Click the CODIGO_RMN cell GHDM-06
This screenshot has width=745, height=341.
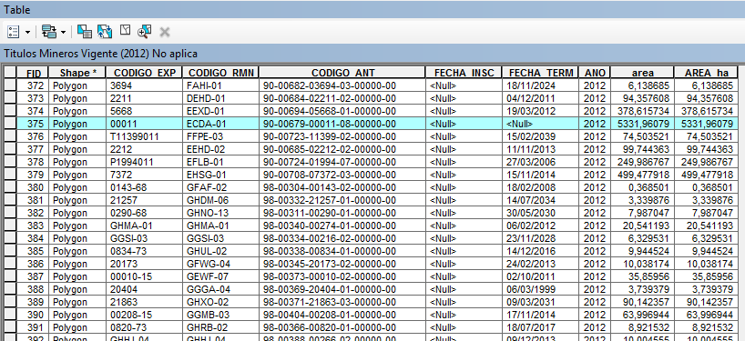click(x=221, y=200)
